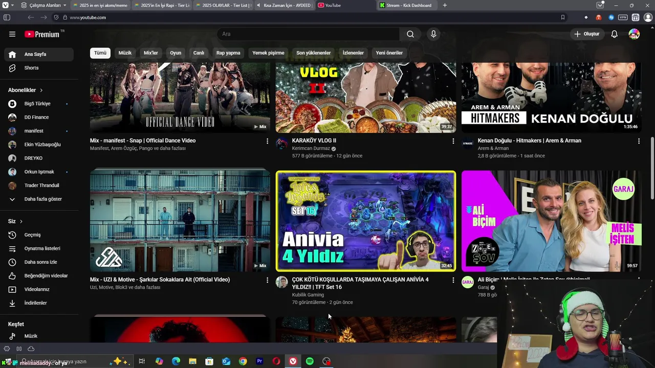Toggle the pause icon in the browser status bar
The image size is (655, 368).
(x=19, y=349)
